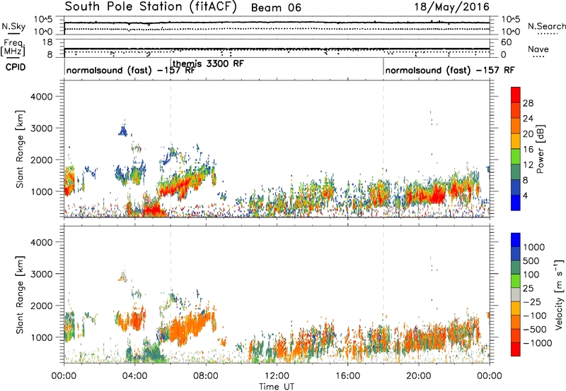This screenshot has height=391, width=566.
Task: Click the red bottom of the velocity colorbar
Action: [516, 349]
